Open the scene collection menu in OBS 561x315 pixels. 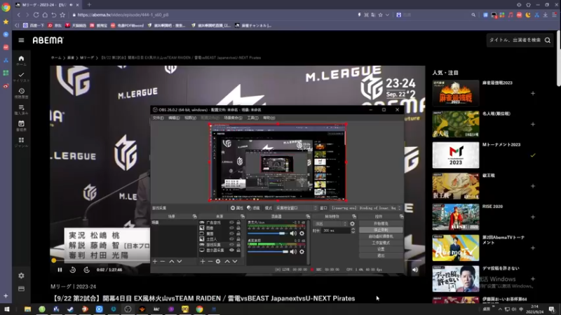pyautogui.click(x=233, y=118)
